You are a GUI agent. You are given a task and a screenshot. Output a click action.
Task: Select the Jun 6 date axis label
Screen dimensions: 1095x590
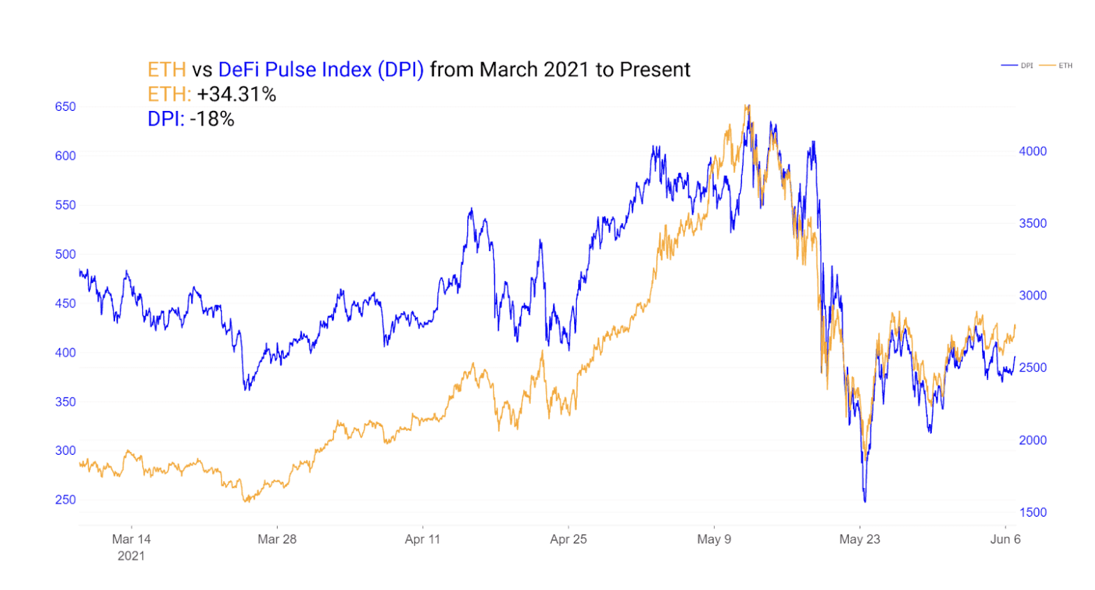(x=1005, y=539)
